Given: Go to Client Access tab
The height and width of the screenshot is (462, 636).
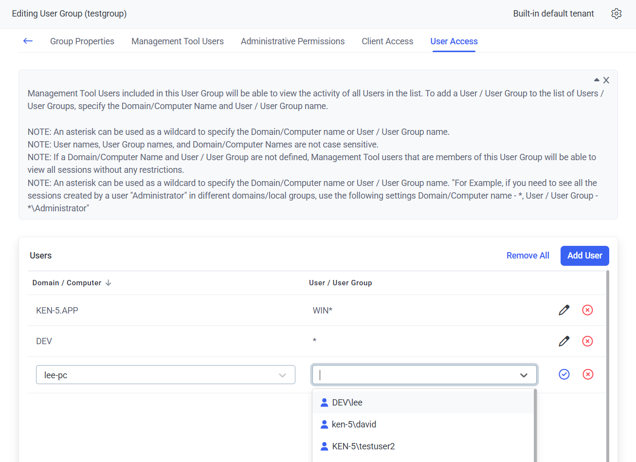Looking at the screenshot, I should tap(387, 41).
